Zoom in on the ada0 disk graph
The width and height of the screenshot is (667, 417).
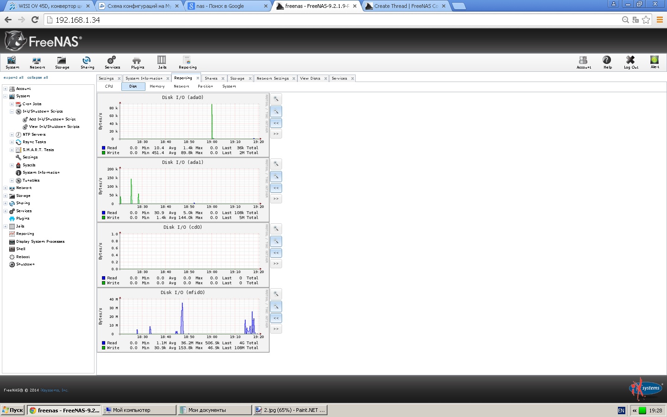pyautogui.click(x=276, y=99)
